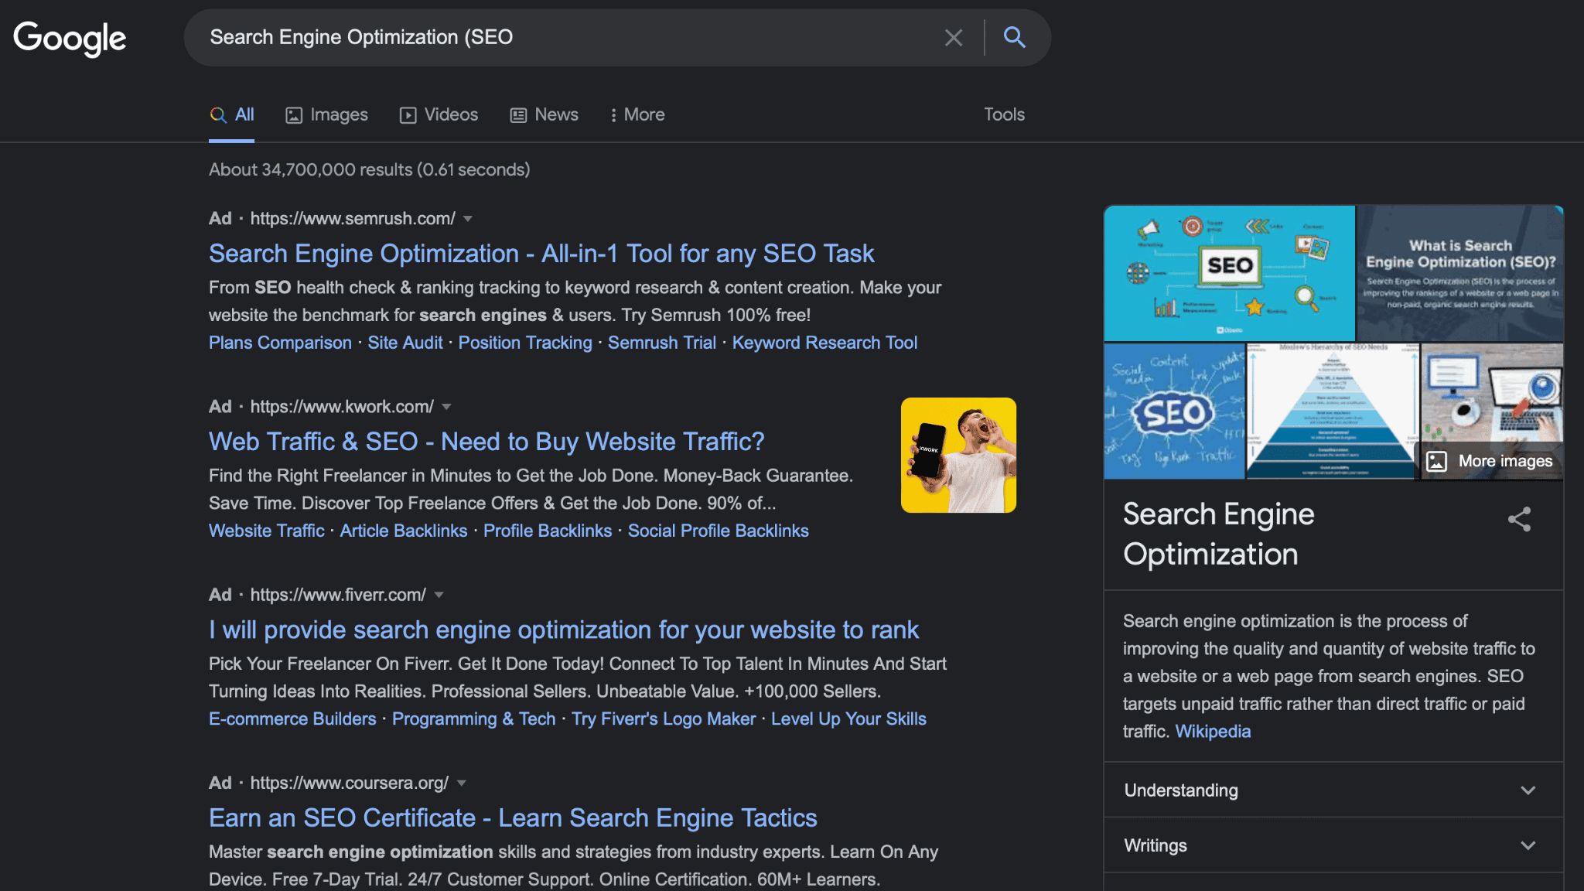Expand the Writings section
The height and width of the screenshot is (891, 1584).
tap(1527, 845)
